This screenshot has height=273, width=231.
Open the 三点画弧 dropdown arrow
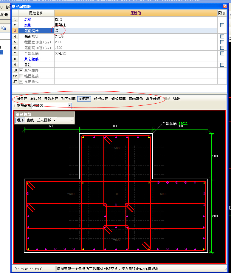pyautogui.click(x=54, y=120)
